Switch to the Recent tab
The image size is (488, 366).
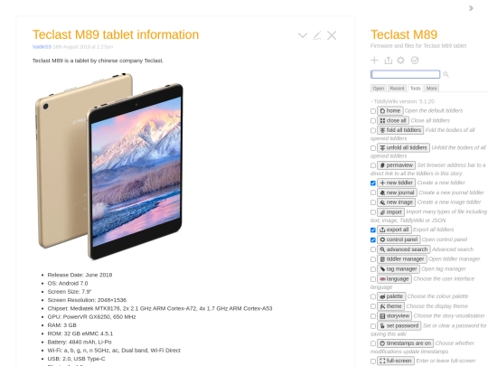397,89
